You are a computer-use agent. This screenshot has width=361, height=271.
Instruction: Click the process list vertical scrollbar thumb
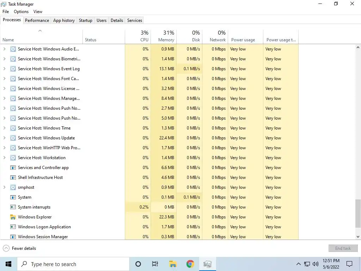pos(358,213)
